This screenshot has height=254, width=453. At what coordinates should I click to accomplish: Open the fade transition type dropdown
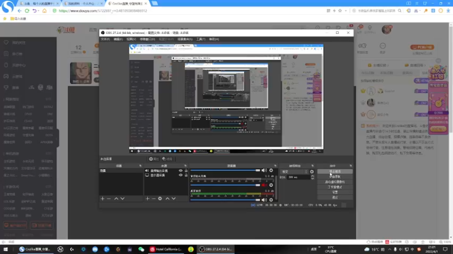click(294, 172)
